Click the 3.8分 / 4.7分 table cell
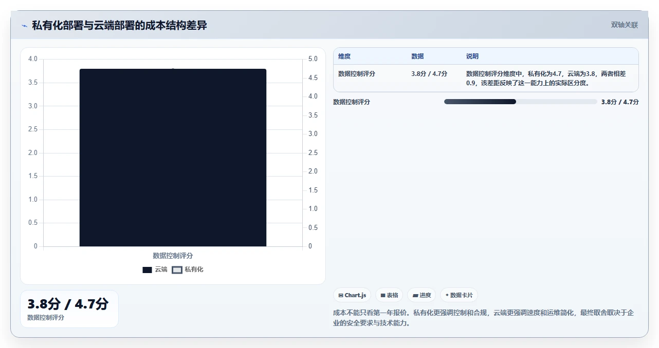Viewport: 659px width, 348px height. pyautogui.click(x=429, y=74)
